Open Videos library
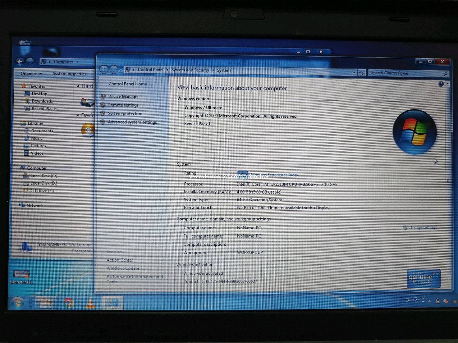Screen dimensions: 458x343 pos(37,153)
